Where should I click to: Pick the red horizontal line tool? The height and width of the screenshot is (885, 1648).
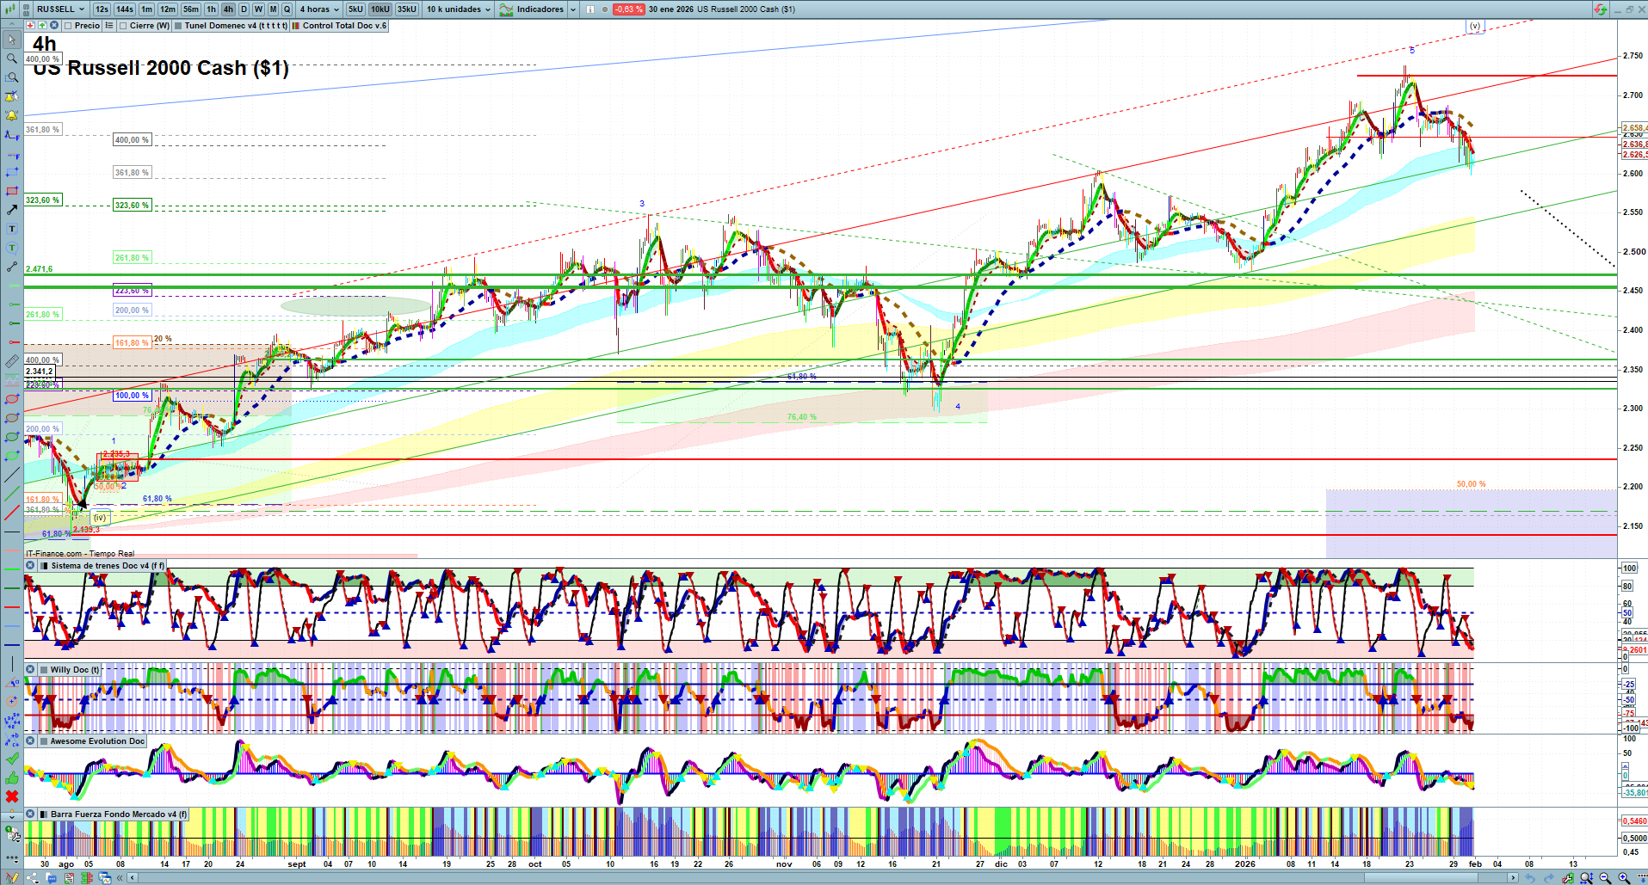[12, 607]
